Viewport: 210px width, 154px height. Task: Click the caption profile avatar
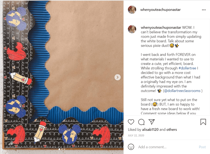coord(132,29)
